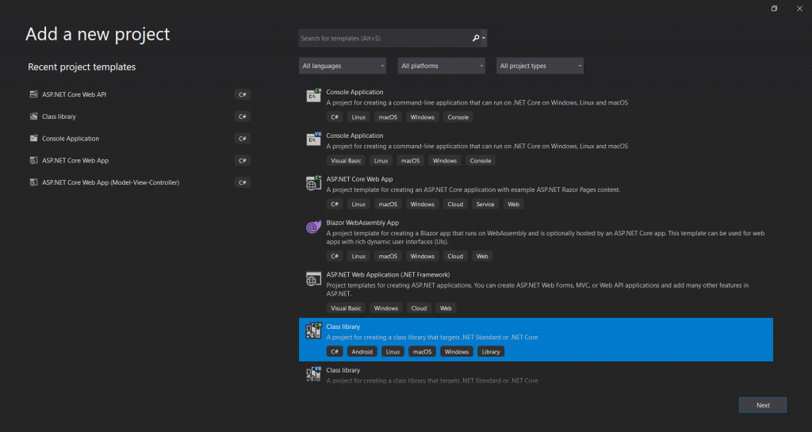Click the C# Console Application template icon
Viewport: 812px width, 432px height.
pyautogui.click(x=314, y=96)
